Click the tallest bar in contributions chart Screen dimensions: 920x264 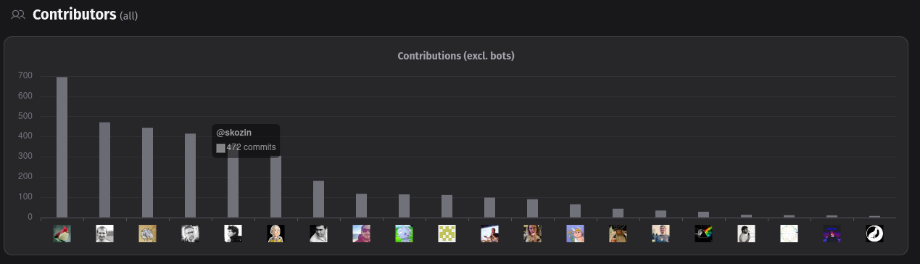(x=62, y=147)
